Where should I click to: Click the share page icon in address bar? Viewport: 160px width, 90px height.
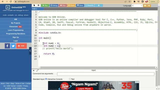click(125, 1)
